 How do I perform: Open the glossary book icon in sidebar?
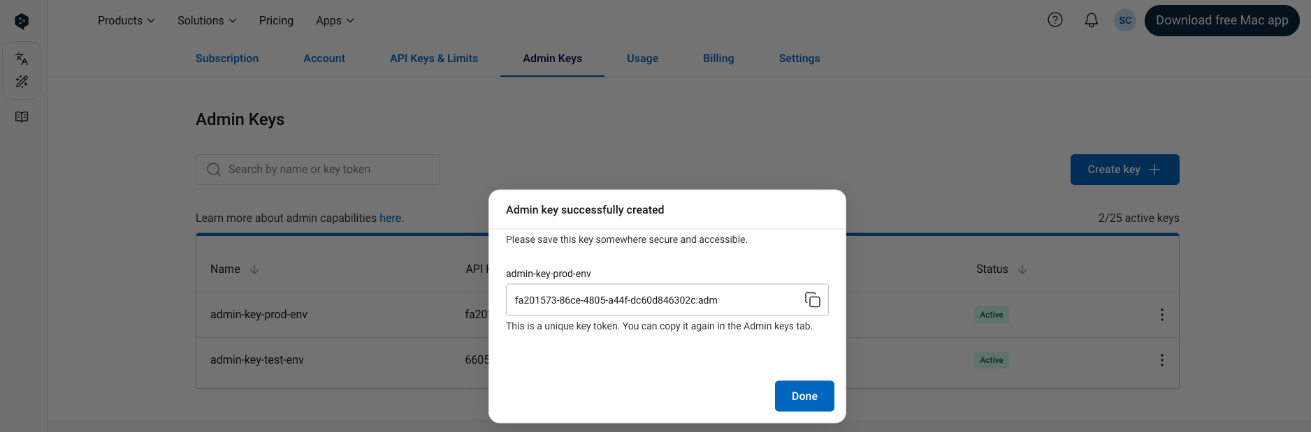22,117
